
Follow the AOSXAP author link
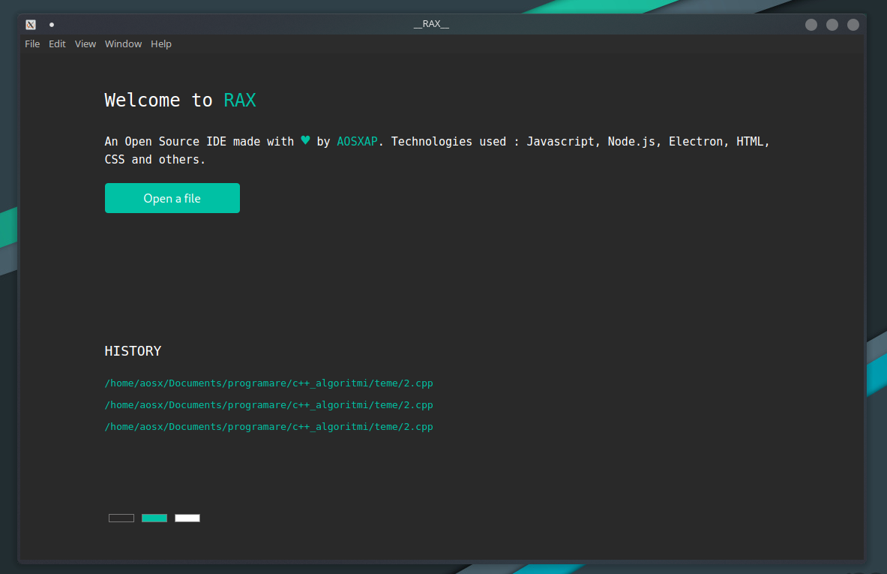(x=357, y=142)
